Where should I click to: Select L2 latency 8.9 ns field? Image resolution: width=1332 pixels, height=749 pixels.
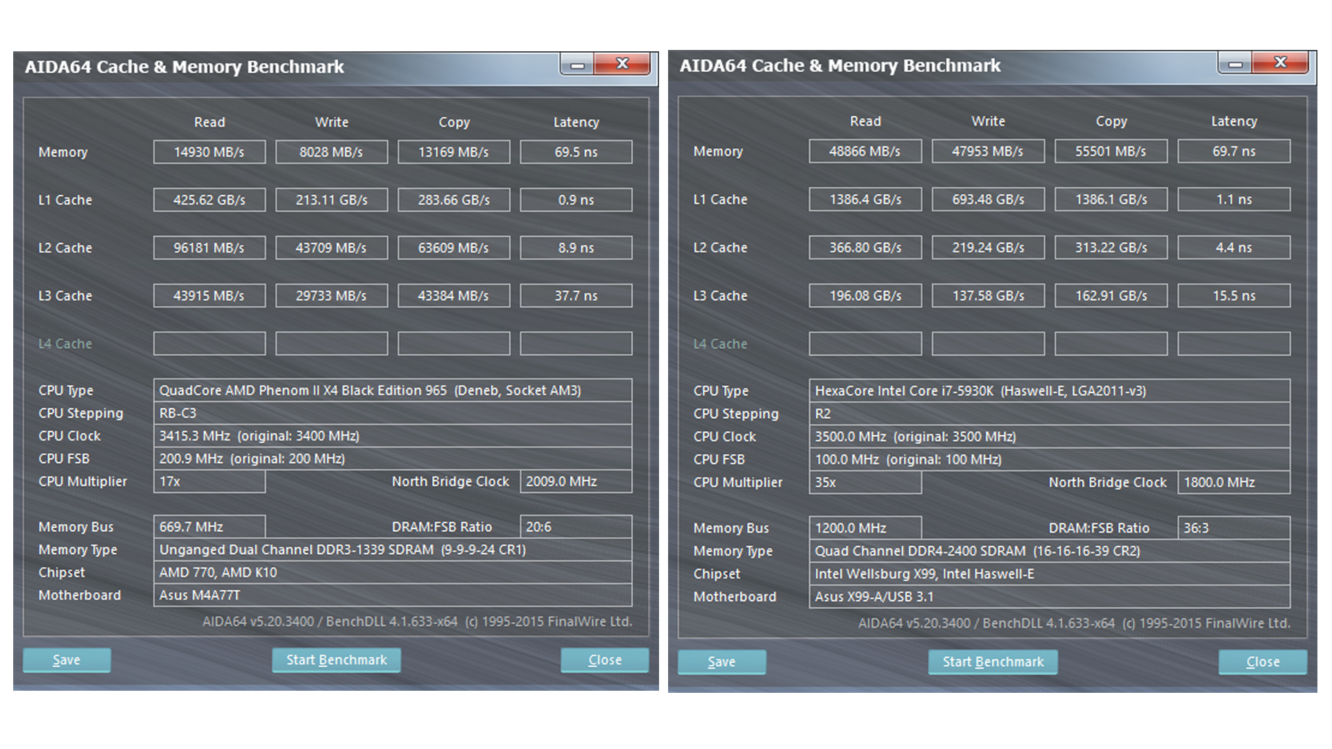[x=576, y=248]
